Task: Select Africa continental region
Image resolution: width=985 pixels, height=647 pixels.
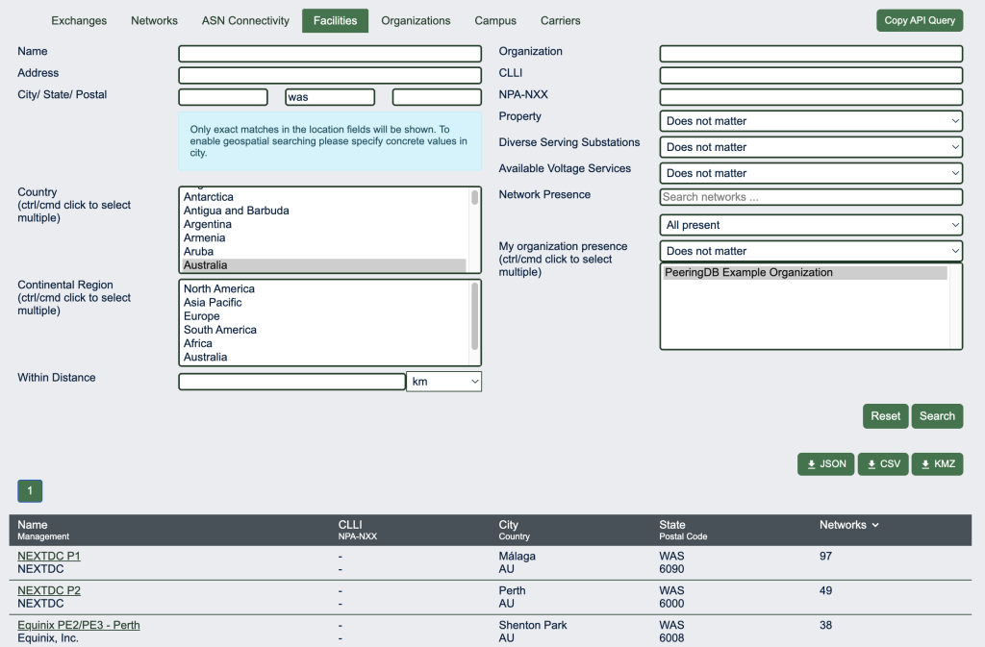Action: tap(323, 343)
